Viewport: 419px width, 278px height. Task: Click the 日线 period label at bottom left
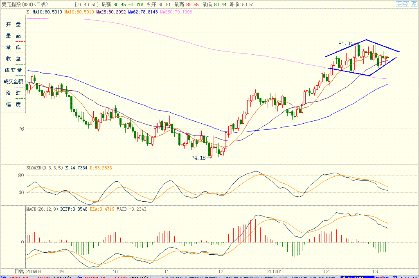tap(19, 271)
